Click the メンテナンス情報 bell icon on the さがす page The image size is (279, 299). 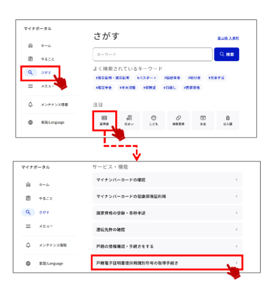click(30, 105)
